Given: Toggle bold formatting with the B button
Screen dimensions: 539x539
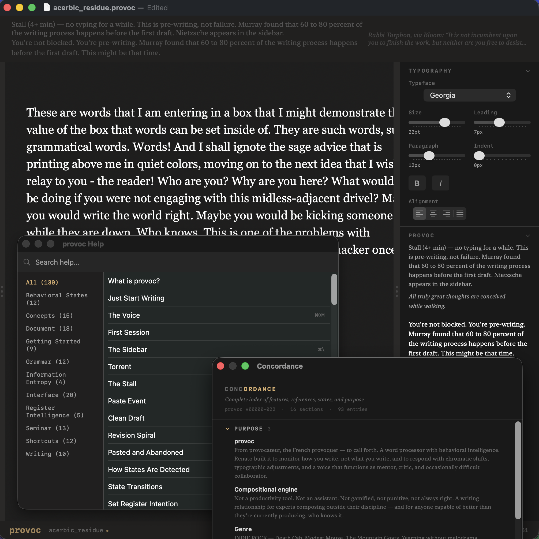Looking at the screenshot, I should (417, 183).
